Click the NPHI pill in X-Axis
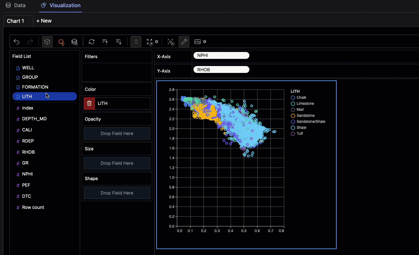 221,56
